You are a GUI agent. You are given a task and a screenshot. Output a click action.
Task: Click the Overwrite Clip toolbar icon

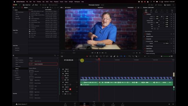click(x=104, y=56)
